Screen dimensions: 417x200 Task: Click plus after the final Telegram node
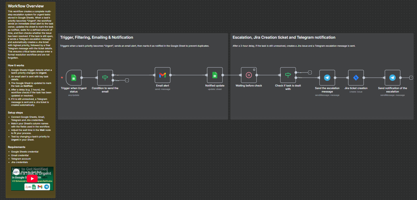(411, 78)
